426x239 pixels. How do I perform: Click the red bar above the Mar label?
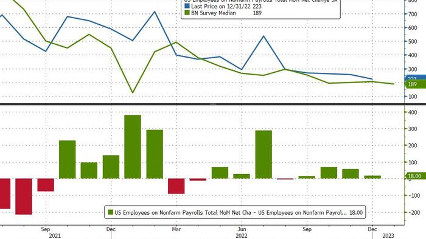(x=176, y=186)
